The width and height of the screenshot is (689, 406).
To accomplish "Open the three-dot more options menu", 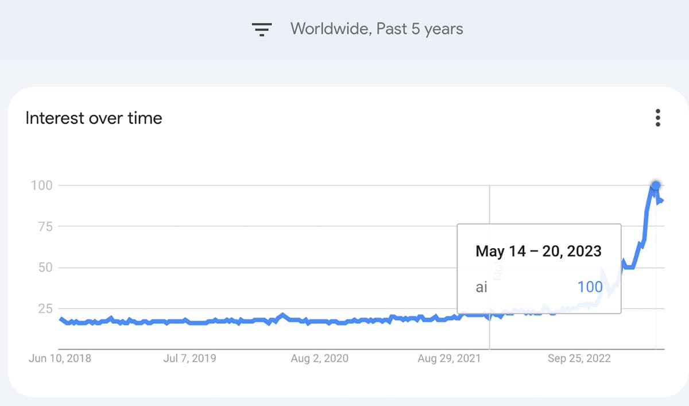I will (658, 118).
